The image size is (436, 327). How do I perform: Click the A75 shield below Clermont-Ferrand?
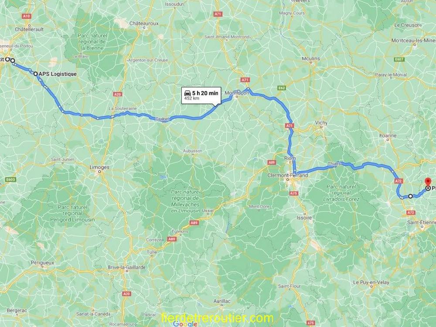coord(293,193)
